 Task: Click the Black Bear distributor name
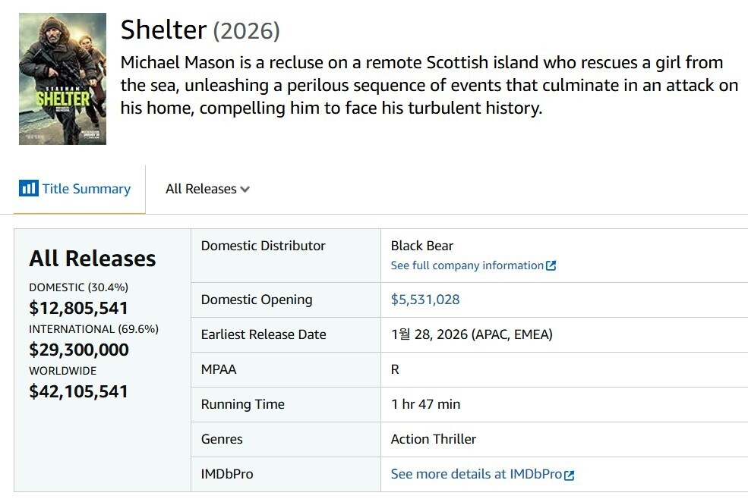[x=421, y=246]
